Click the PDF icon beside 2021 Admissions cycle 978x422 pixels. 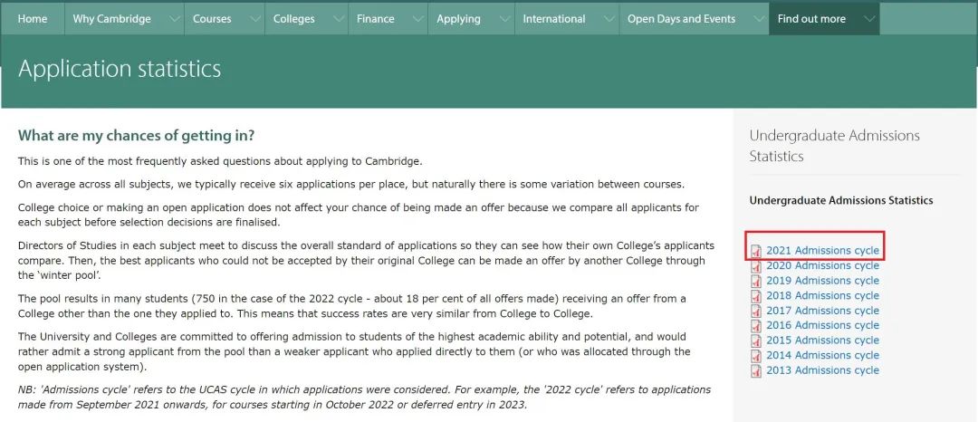(x=756, y=251)
